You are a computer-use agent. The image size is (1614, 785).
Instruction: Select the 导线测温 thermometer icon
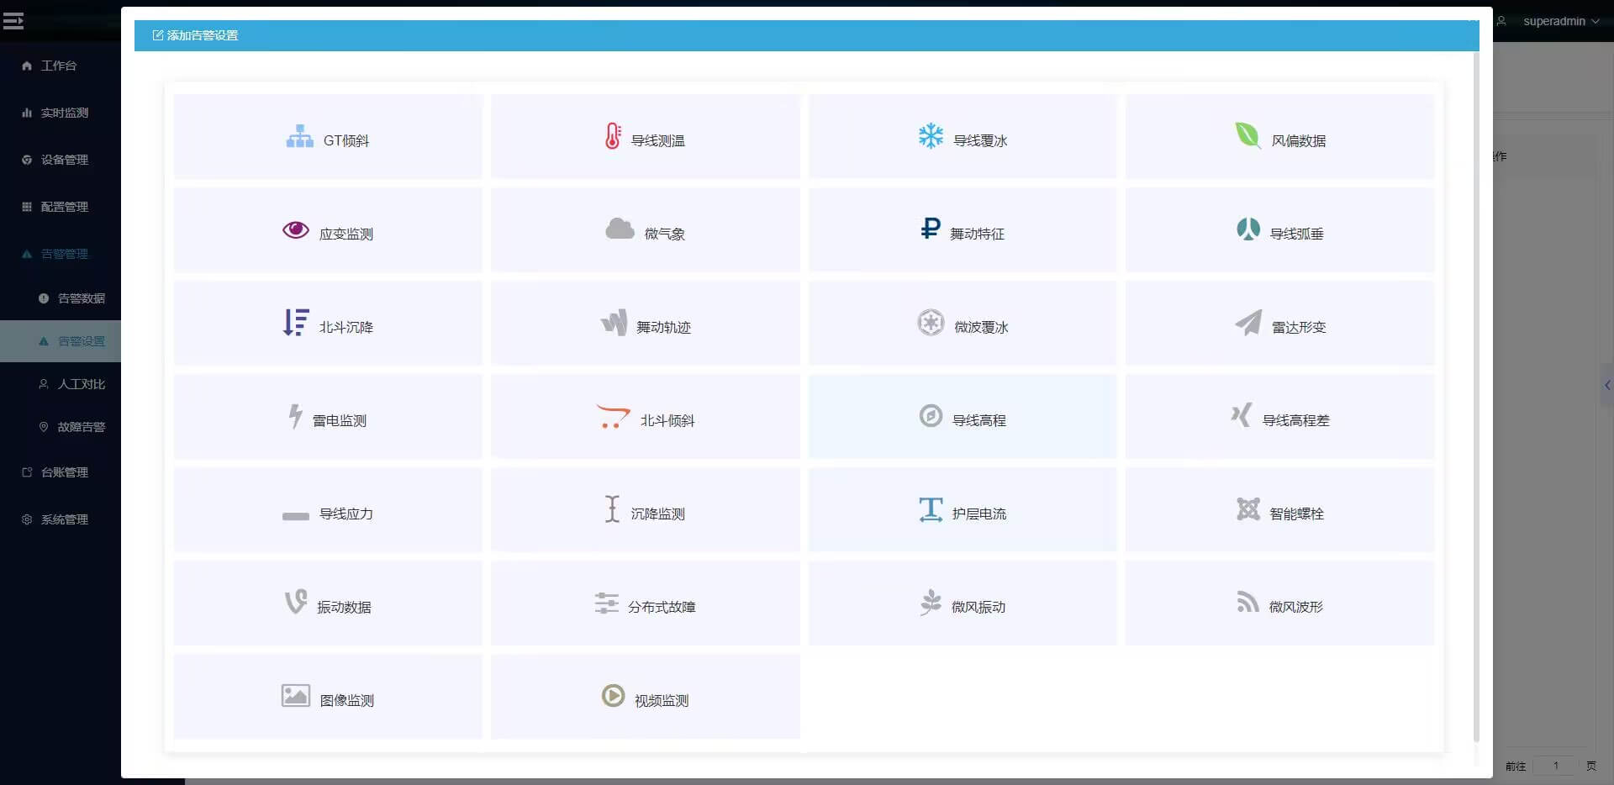tap(613, 136)
